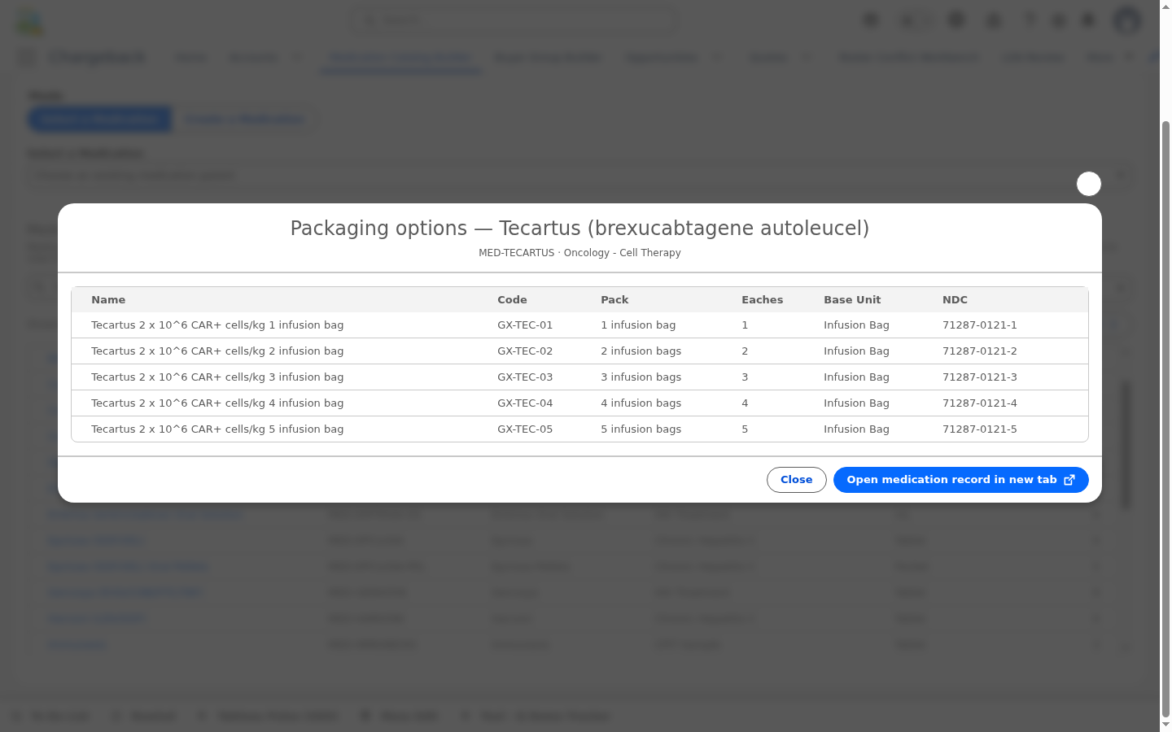Click code GX-TEC-03
The height and width of the screenshot is (732, 1172).
[525, 377]
